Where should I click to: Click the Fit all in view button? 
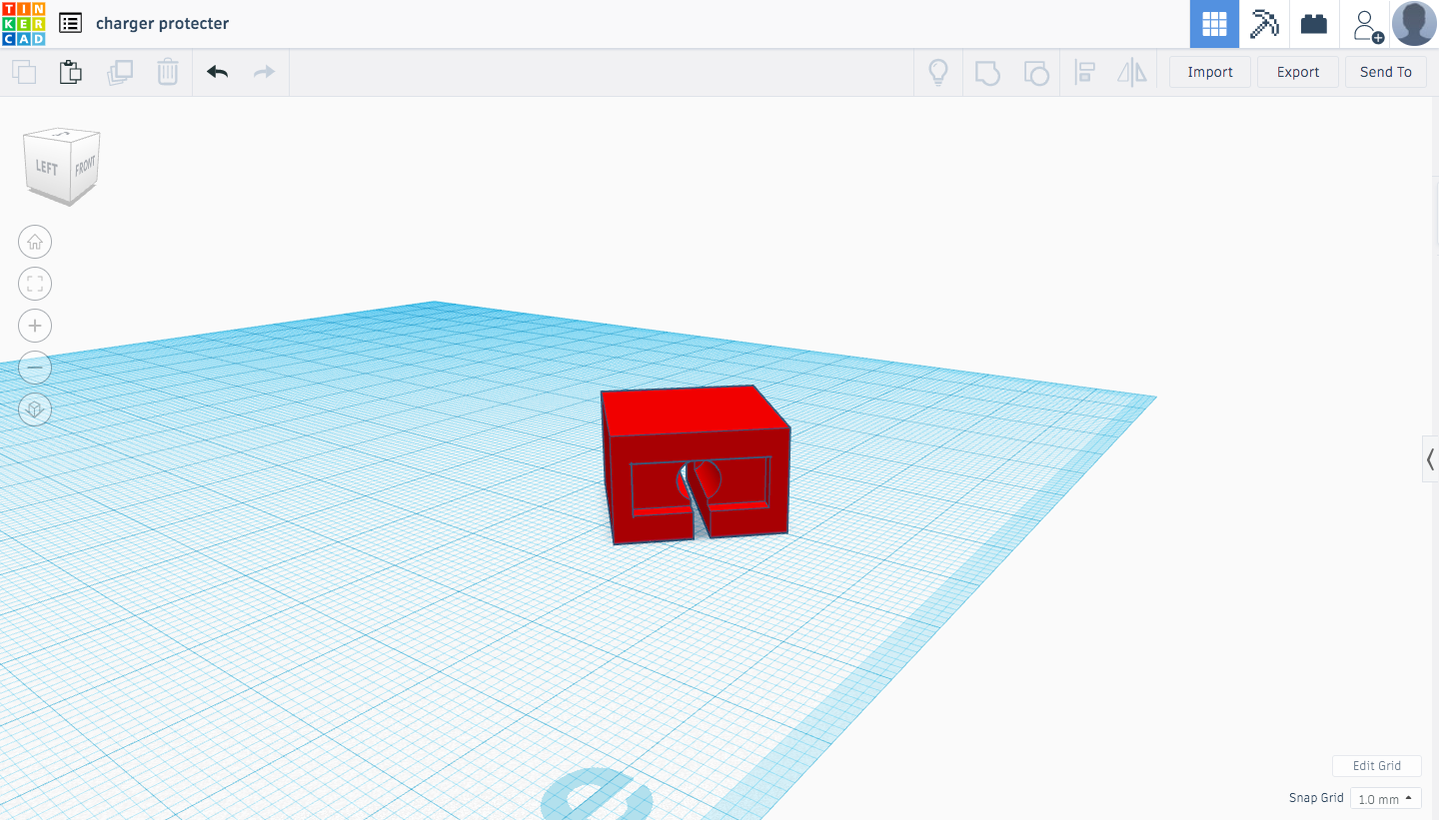click(x=35, y=284)
